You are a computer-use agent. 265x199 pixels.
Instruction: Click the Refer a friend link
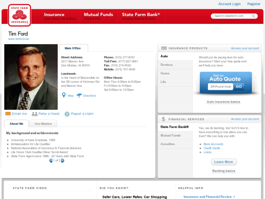(49, 114)
